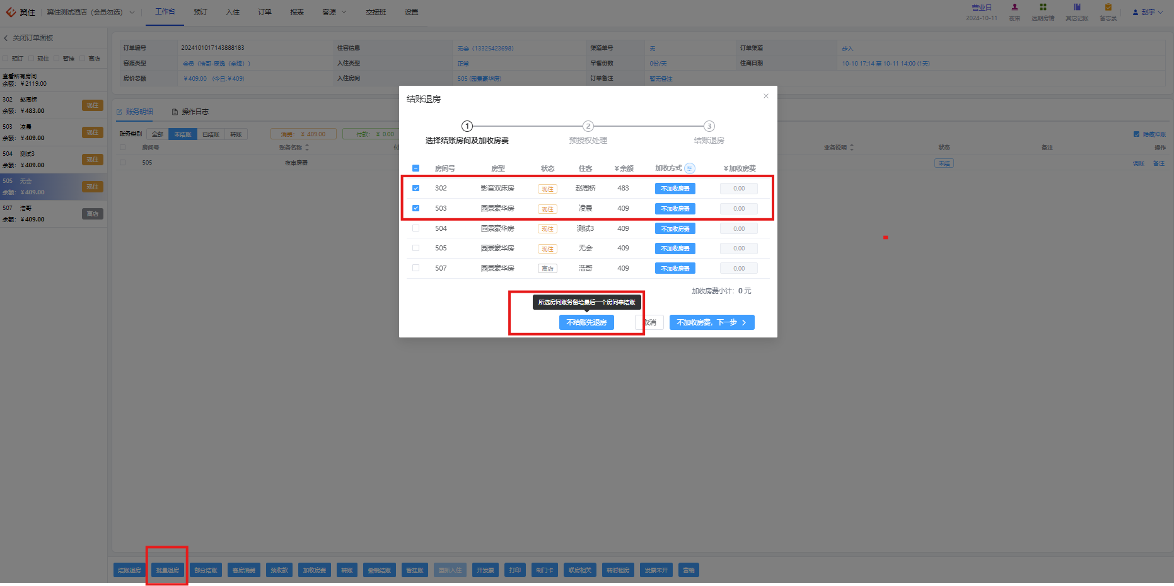Close the 结账退房 dialog with X
This screenshot has width=1174, height=586.
click(x=766, y=96)
